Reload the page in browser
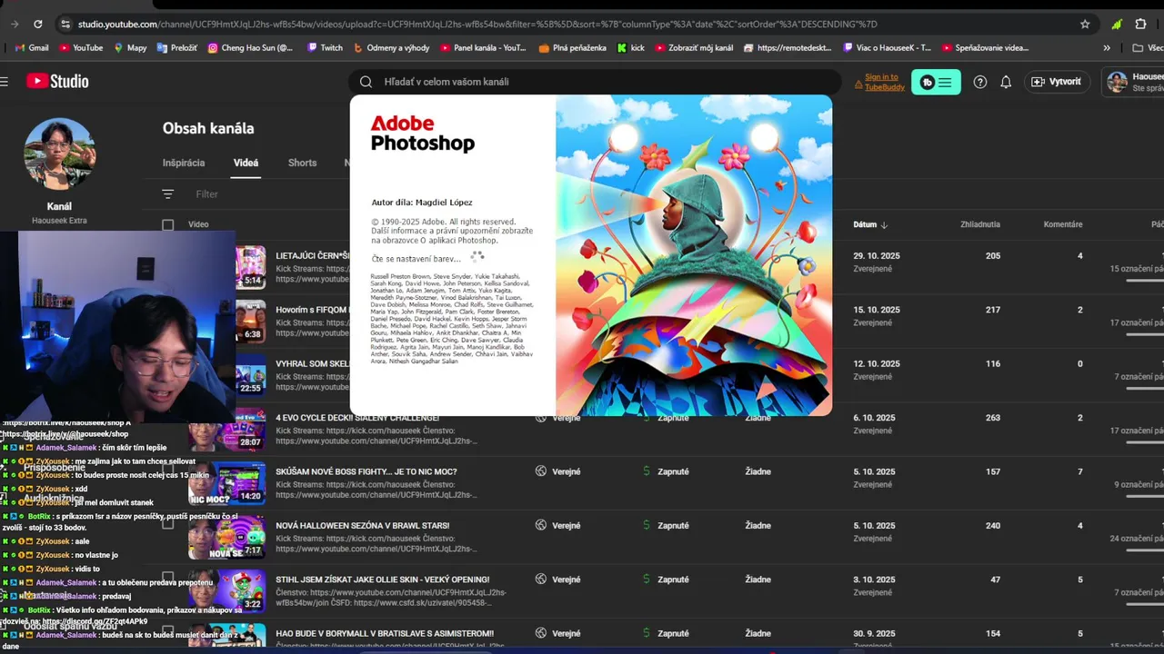This screenshot has width=1164, height=654. tap(37, 25)
